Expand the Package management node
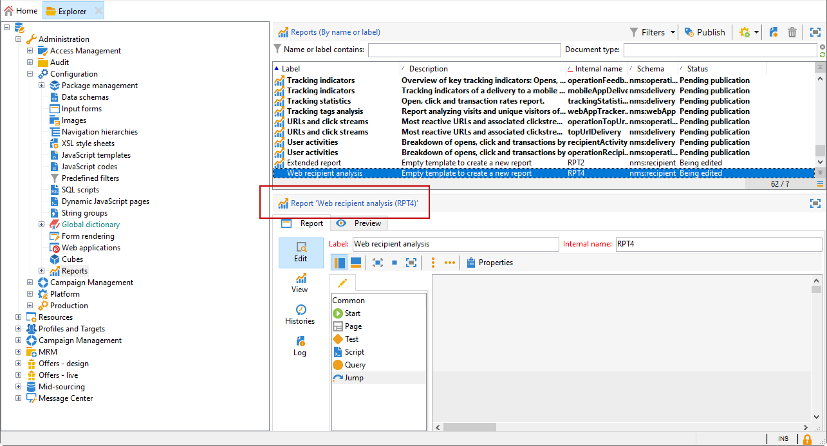The height and width of the screenshot is (446, 827). [x=42, y=86]
